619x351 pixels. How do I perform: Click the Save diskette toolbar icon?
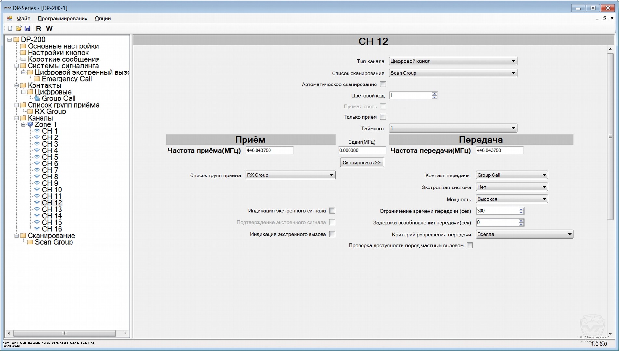pos(27,29)
